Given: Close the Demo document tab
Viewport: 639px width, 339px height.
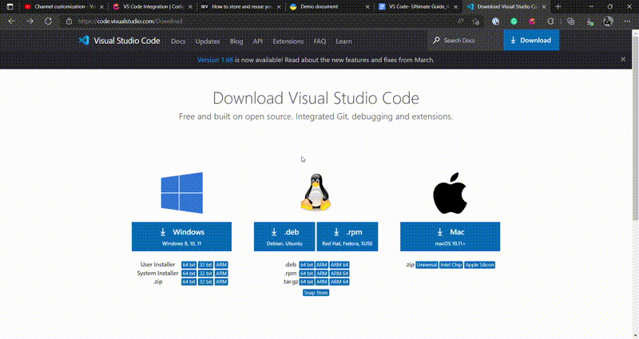Looking at the screenshot, I should [x=367, y=7].
